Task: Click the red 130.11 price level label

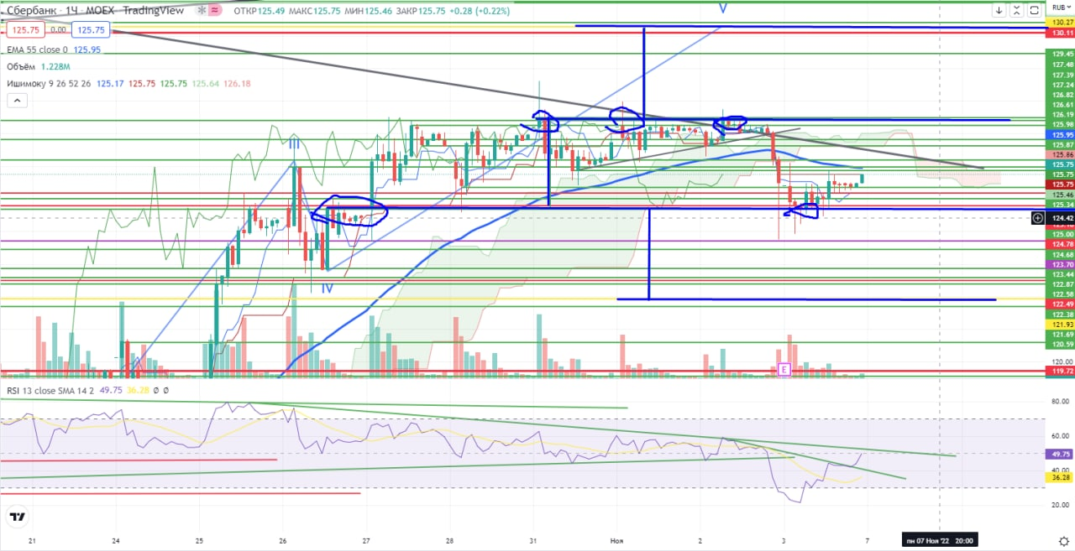Action: point(1060,33)
